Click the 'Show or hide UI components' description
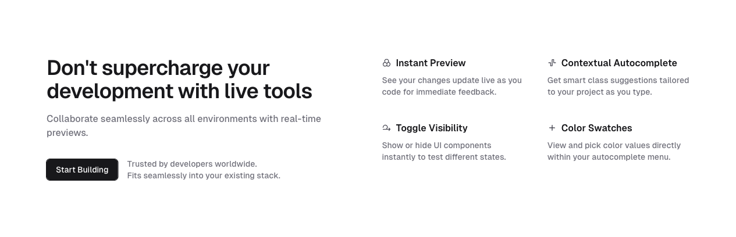 click(x=444, y=151)
